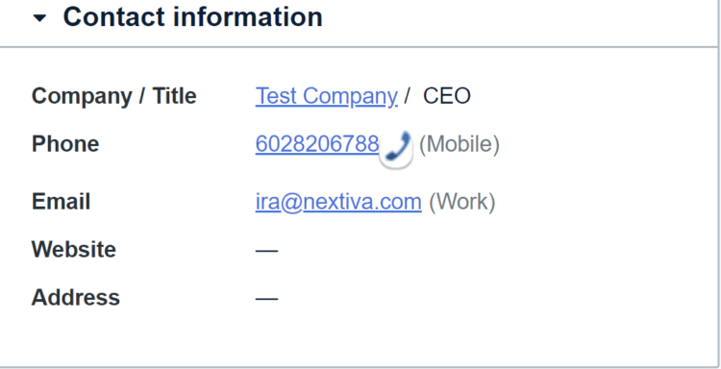Select the CEO title text
Image resolution: width=721 pixels, height=369 pixels.
[x=446, y=96]
